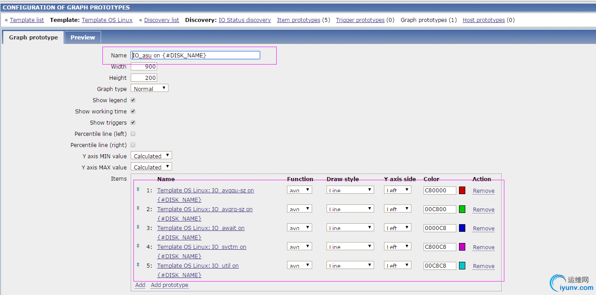Remove the IO_avgrq-sz item
The image size is (596, 295).
pos(484,209)
